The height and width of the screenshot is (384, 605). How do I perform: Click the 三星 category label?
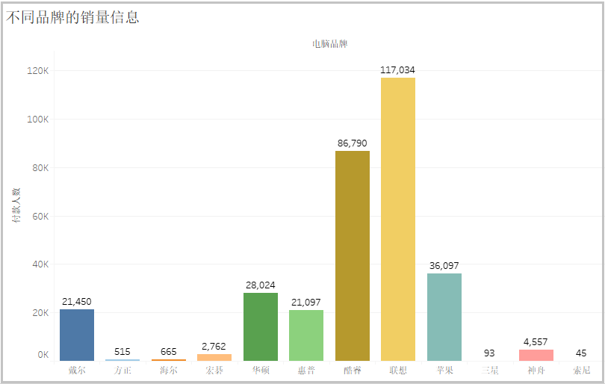(x=490, y=371)
